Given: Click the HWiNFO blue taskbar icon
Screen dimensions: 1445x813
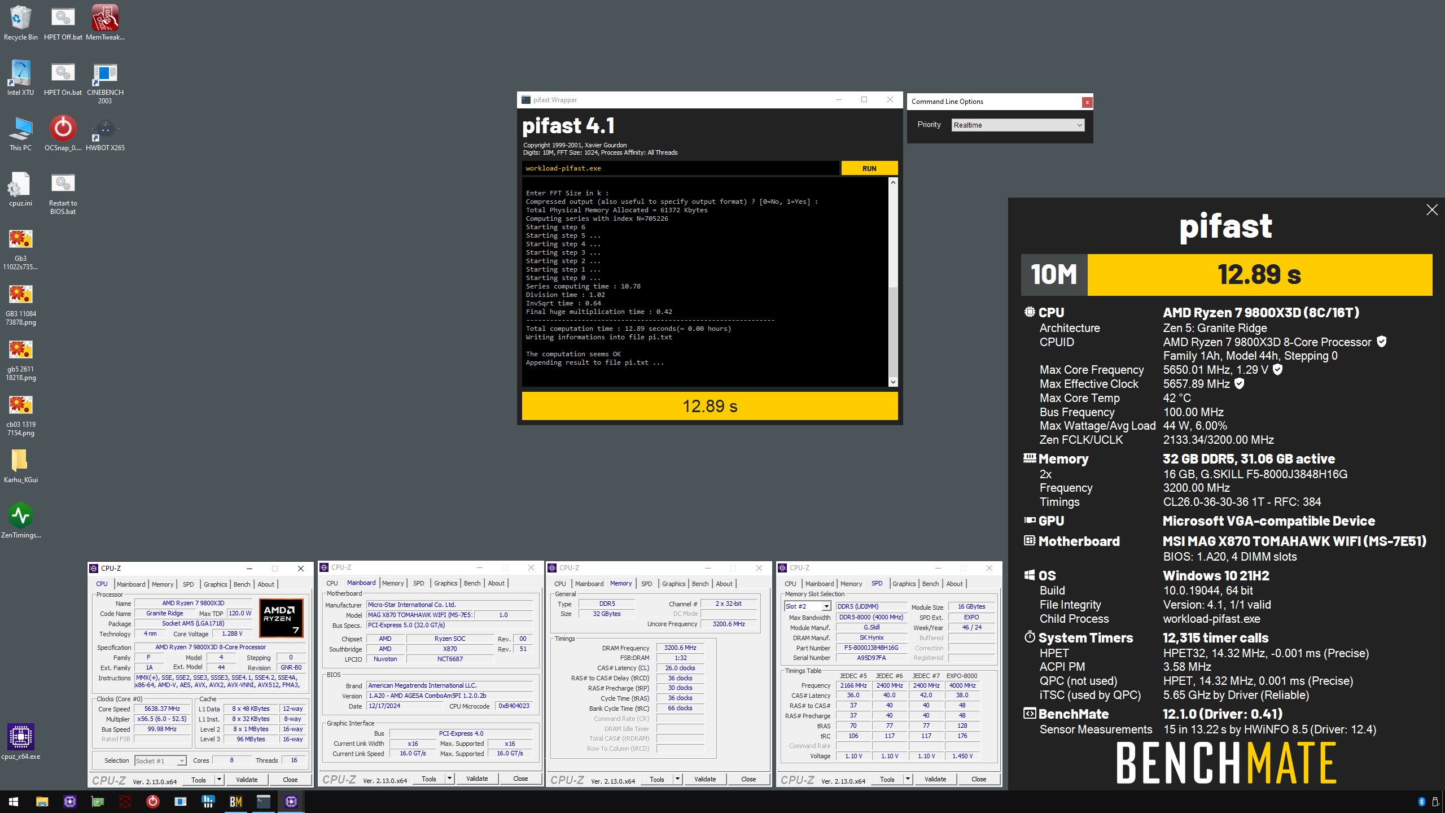Looking at the screenshot, I should click(x=208, y=802).
